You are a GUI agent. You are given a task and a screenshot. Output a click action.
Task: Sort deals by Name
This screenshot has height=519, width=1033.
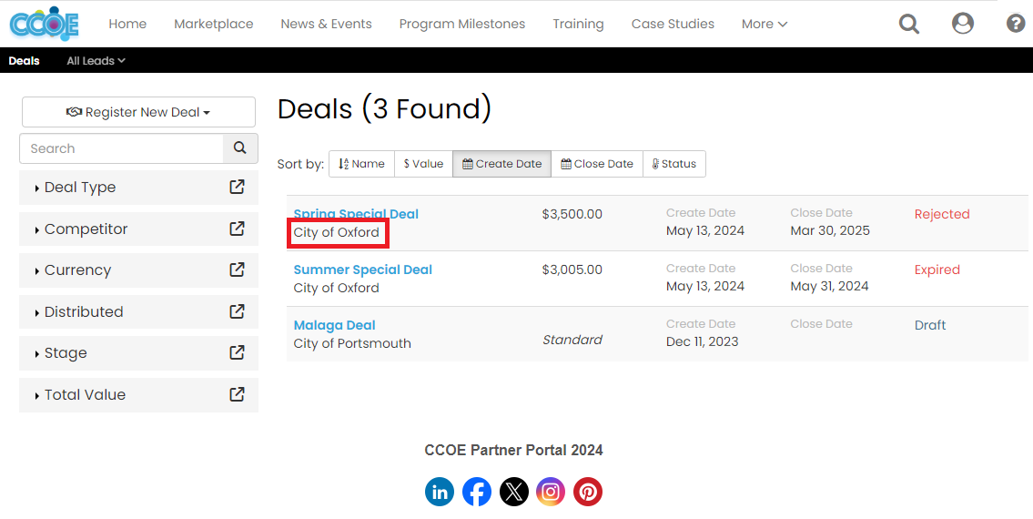pyautogui.click(x=361, y=164)
